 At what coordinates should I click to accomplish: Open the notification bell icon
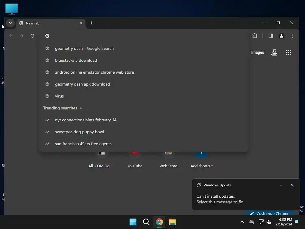[x=297, y=222]
